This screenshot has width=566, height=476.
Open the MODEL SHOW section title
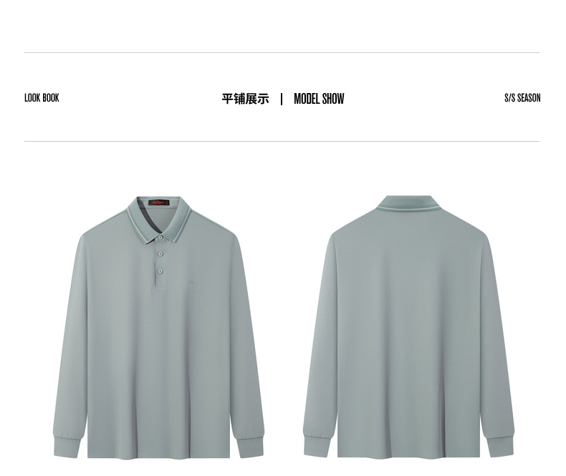319,99
